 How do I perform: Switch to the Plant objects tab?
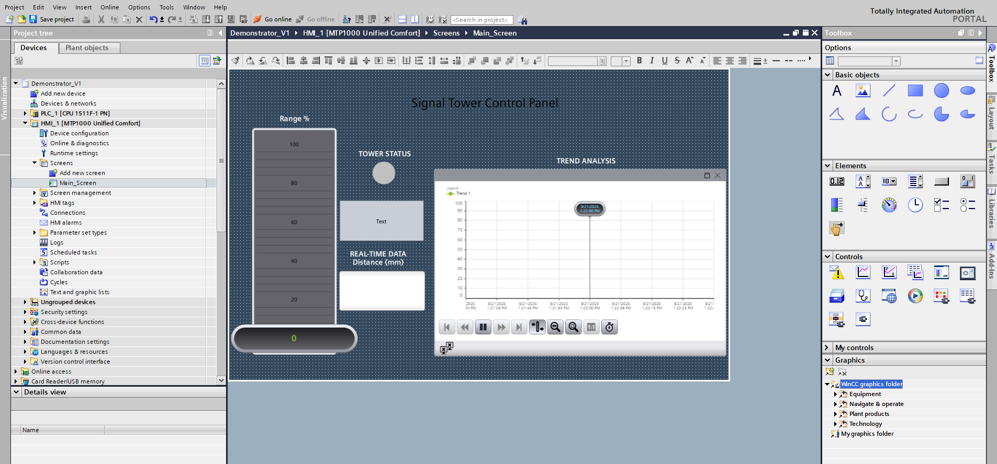87,48
